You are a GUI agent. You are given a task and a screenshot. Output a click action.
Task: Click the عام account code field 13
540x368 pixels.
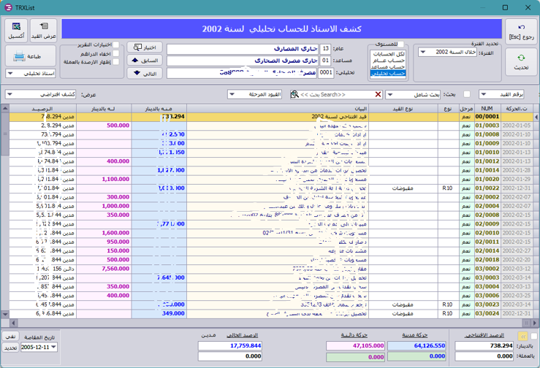(x=325, y=49)
